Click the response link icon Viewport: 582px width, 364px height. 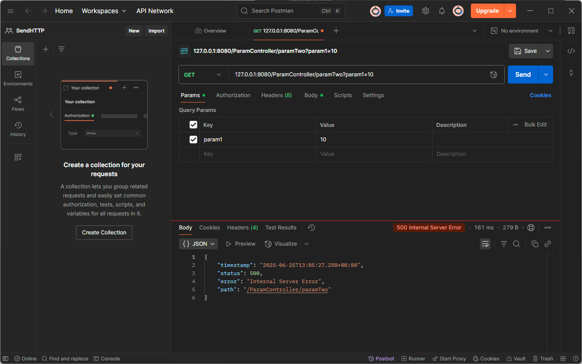tap(548, 244)
